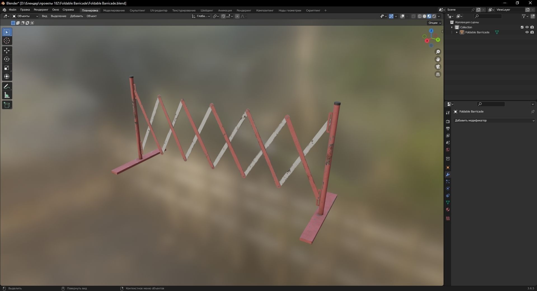The width and height of the screenshot is (537, 291).
Task: Open the Object Data properties tab
Action: pos(448,203)
